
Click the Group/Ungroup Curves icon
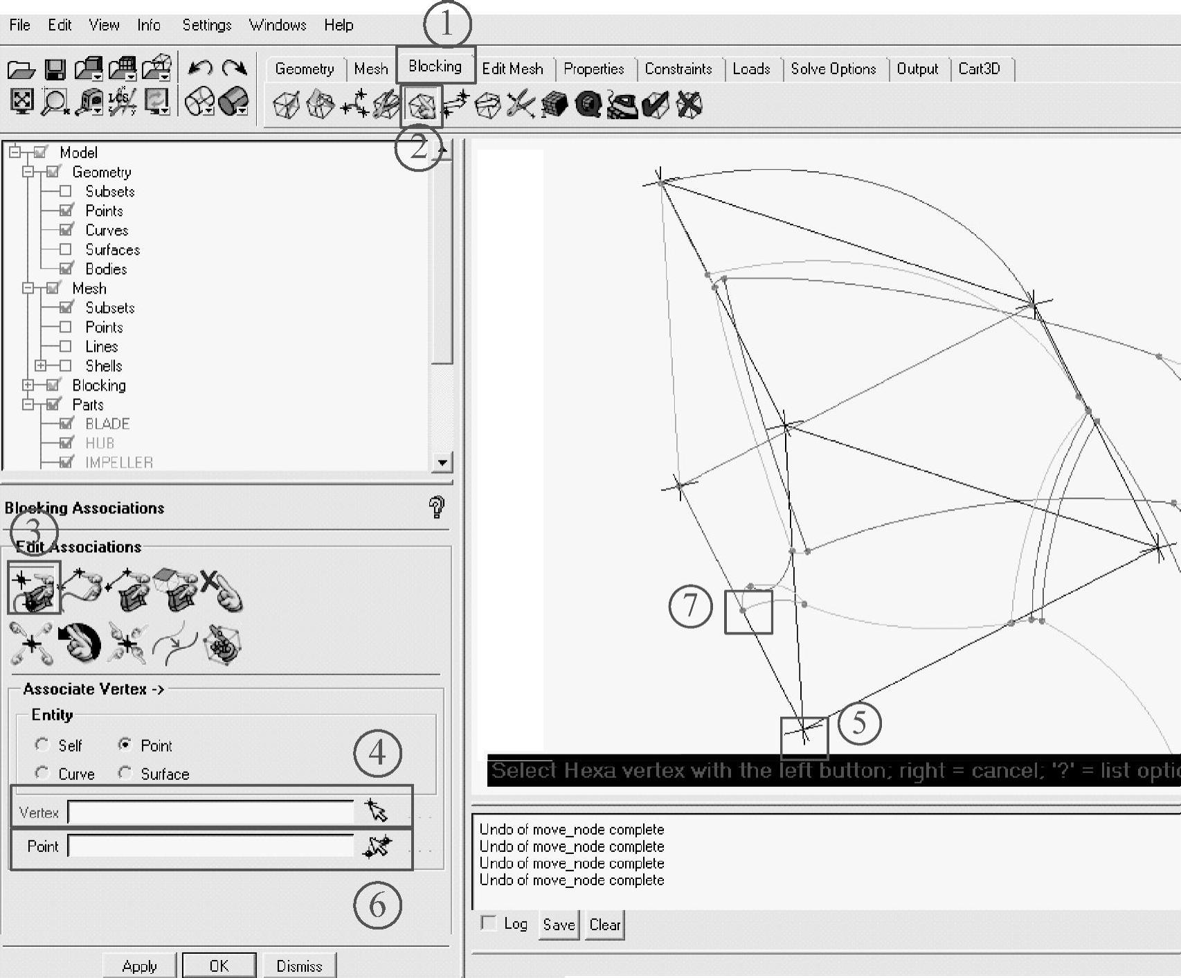point(175,642)
